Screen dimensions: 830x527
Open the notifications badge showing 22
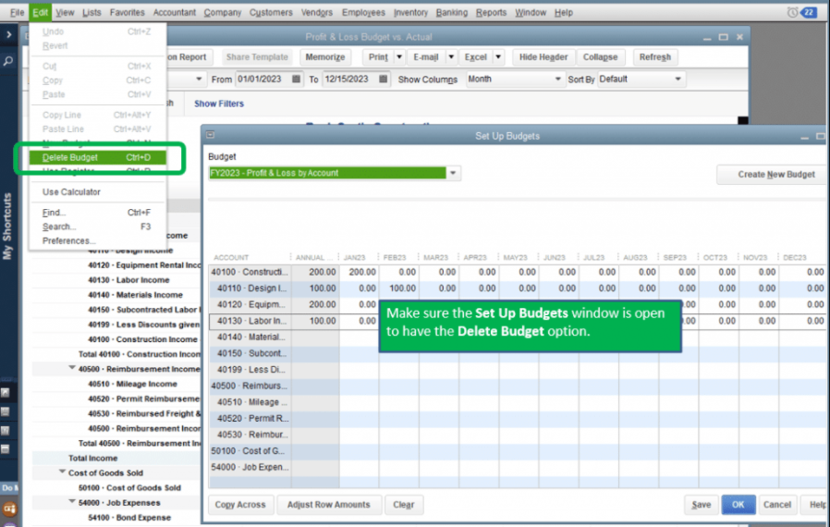point(809,12)
